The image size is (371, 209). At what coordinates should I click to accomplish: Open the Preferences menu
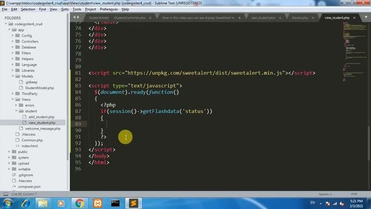(x=108, y=9)
